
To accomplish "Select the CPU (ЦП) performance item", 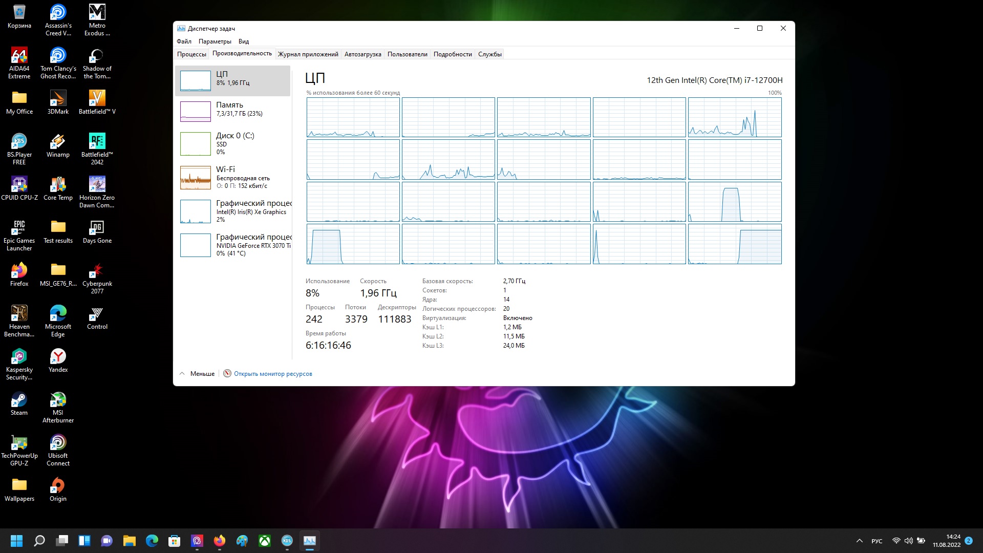I will [x=233, y=80].
